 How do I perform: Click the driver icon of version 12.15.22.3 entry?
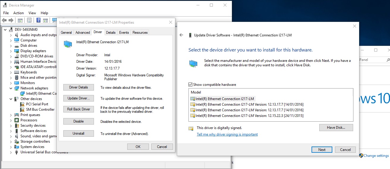[193, 116]
